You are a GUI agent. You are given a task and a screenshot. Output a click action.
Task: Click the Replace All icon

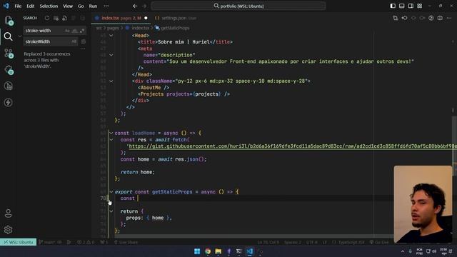click(x=84, y=41)
